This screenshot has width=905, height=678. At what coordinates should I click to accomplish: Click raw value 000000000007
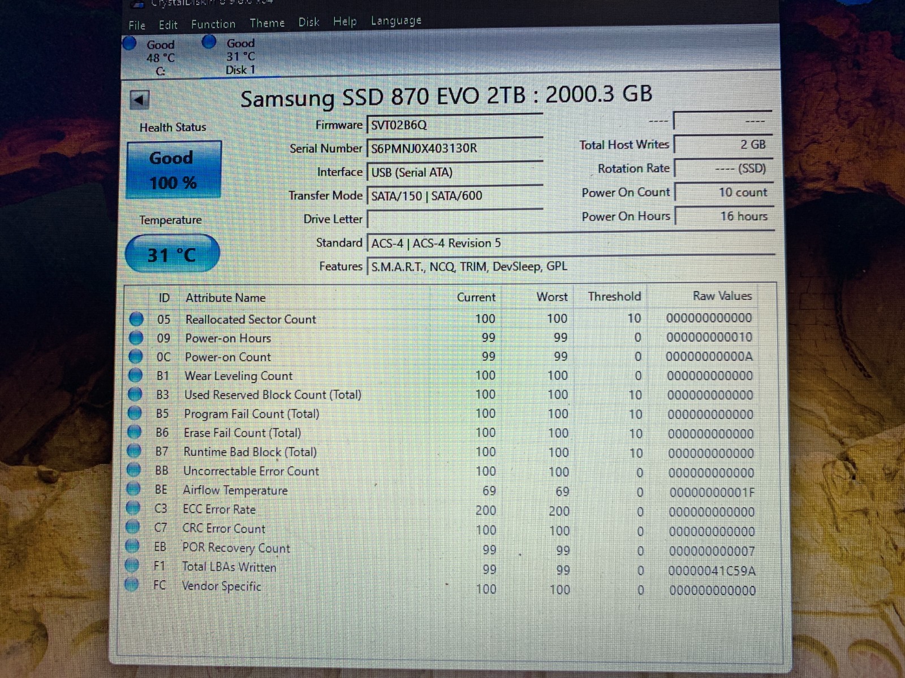coord(712,551)
